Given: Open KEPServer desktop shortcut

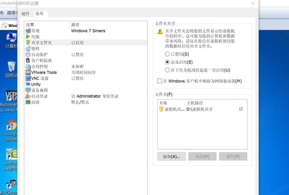Looking at the screenshot, I should [9, 187].
